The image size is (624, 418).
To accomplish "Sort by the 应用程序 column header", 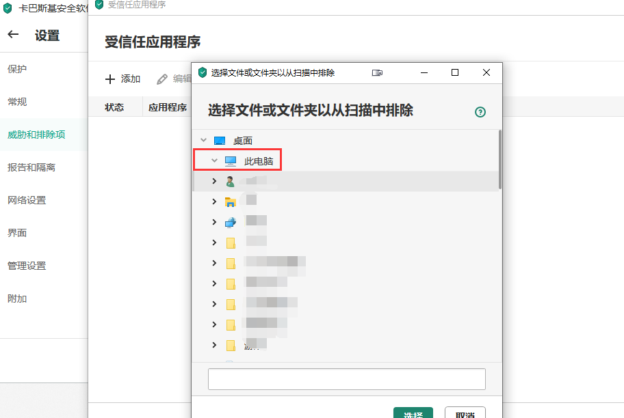I will 168,107.
